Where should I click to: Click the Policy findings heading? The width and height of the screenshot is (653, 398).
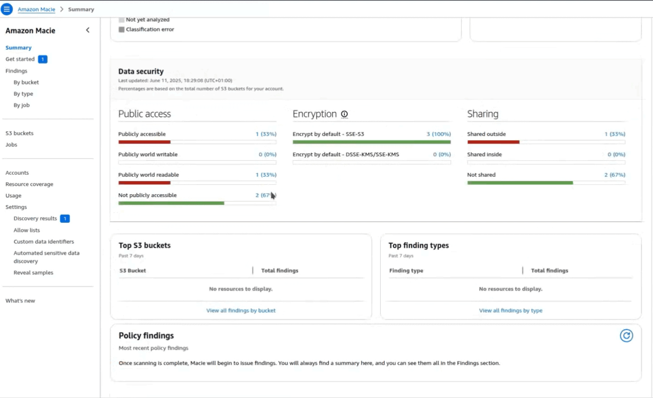pyautogui.click(x=146, y=336)
